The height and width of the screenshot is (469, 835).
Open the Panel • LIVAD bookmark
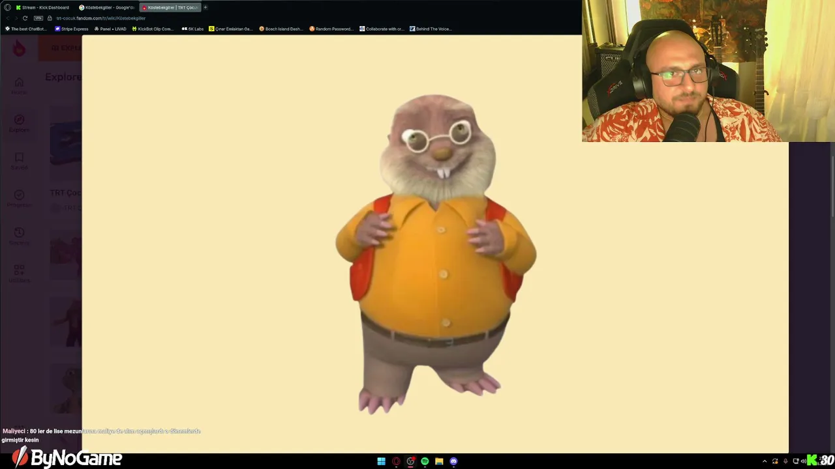click(110, 29)
